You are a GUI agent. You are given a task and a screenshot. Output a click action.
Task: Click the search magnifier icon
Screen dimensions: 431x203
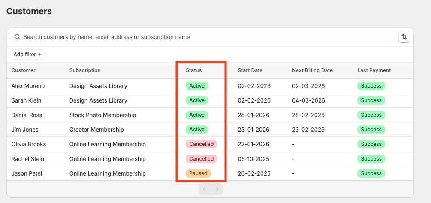point(18,37)
